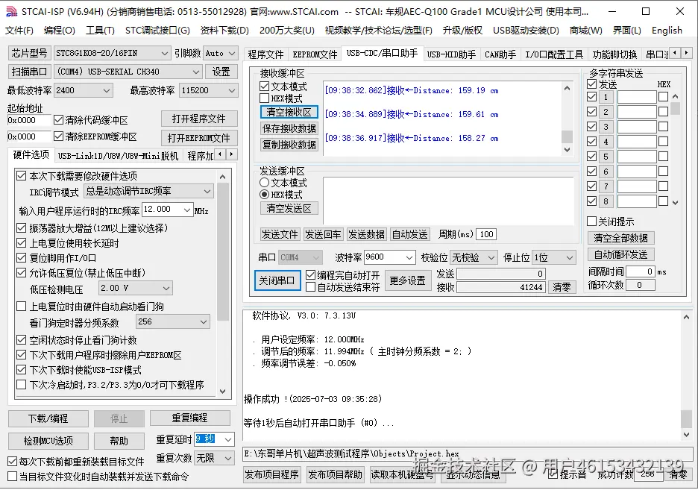Toggle 复位脚用作I/O口 checkbox
The height and width of the screenshot is (490, 698).
coord(21,258)
